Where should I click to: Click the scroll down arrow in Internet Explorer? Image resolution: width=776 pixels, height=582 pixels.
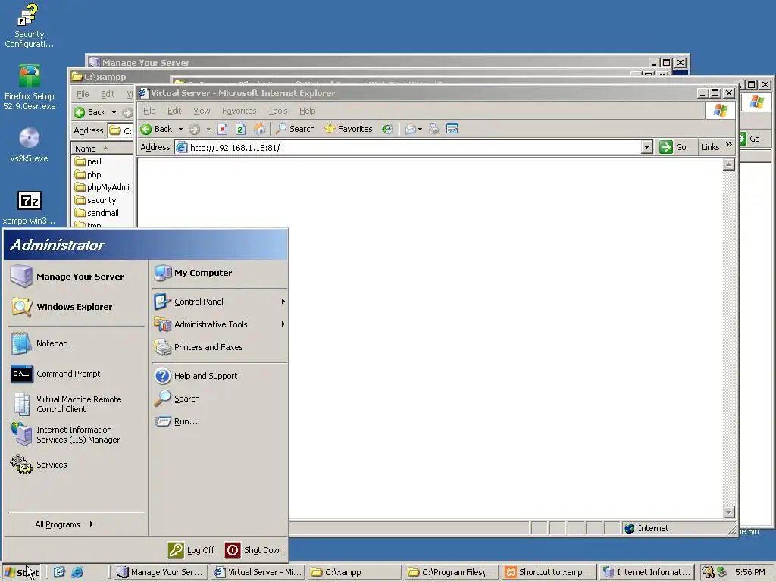pos(728,512)
